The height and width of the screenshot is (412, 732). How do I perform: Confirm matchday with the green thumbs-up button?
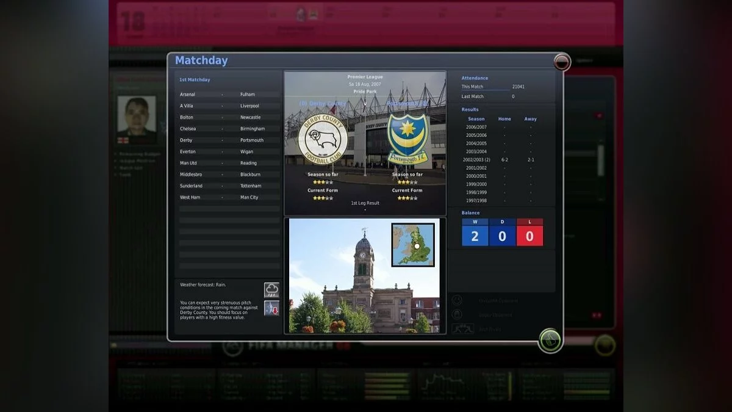tap(550, 340)
